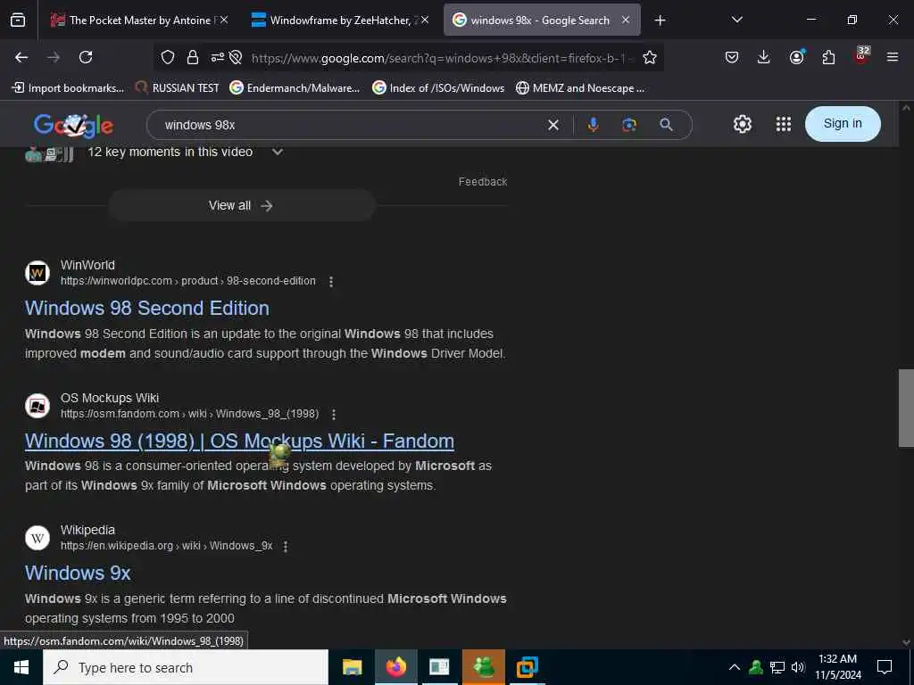Close The Pocket Master tab
The width and height of the screenshot is (914, 685).
(224, 20)
